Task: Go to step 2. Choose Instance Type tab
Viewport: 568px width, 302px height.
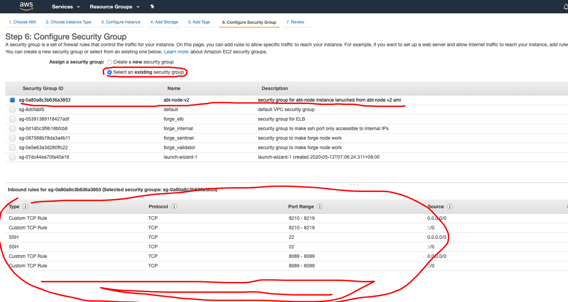Action: (69, 22)
